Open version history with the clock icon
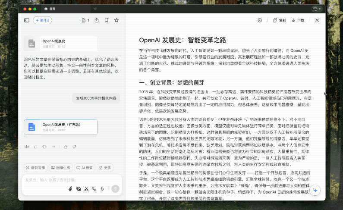This screenshot has width=343, height=210. click(260, 20)
